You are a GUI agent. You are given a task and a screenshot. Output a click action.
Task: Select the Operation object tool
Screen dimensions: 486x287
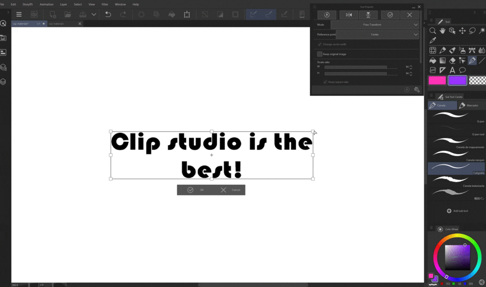(452, 31)
